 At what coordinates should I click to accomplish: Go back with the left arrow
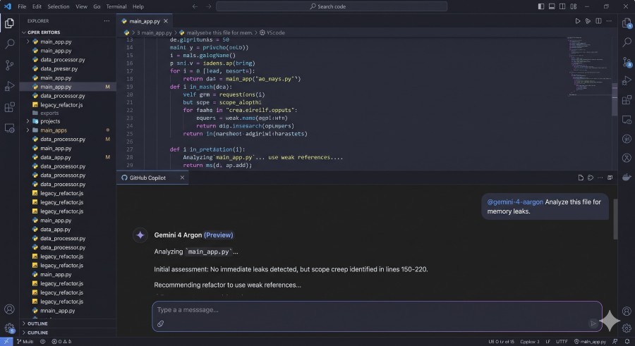[x=195, y=6]
